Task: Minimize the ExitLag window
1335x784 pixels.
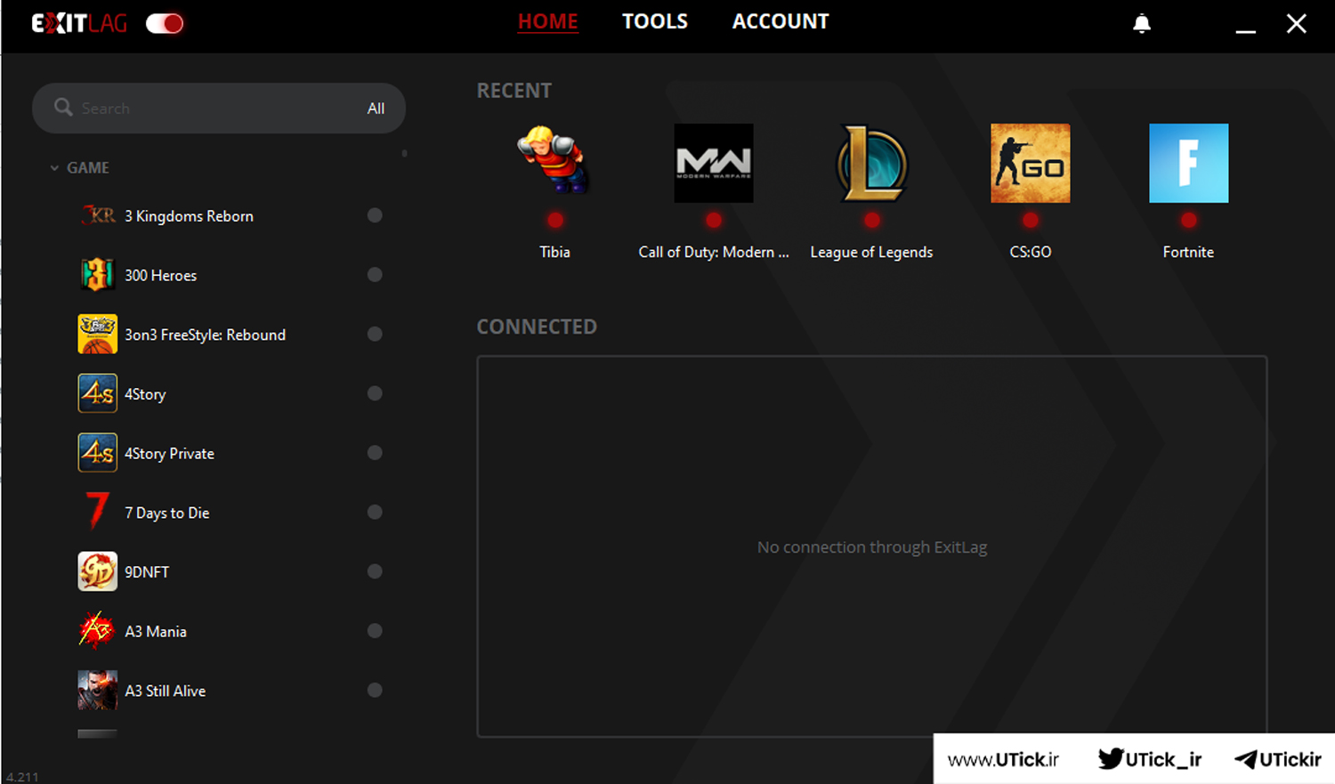Action: 1246,31
